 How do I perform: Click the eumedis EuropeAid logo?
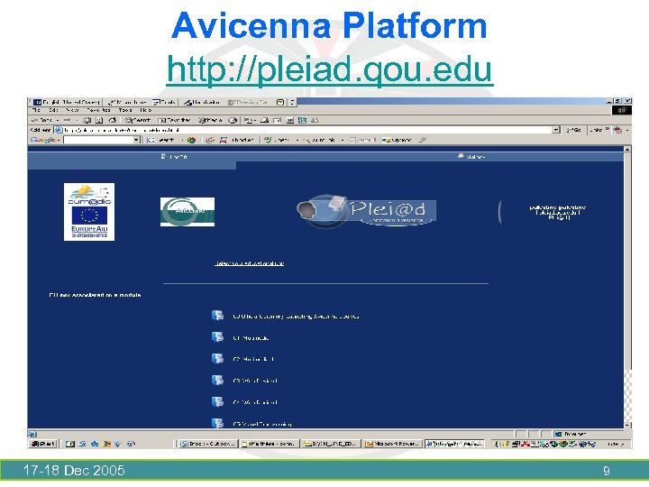[89, 212]
